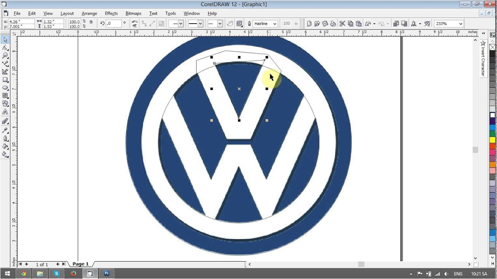Click the object width field 1.32
497x279 pixels.
tap(53, 22)
